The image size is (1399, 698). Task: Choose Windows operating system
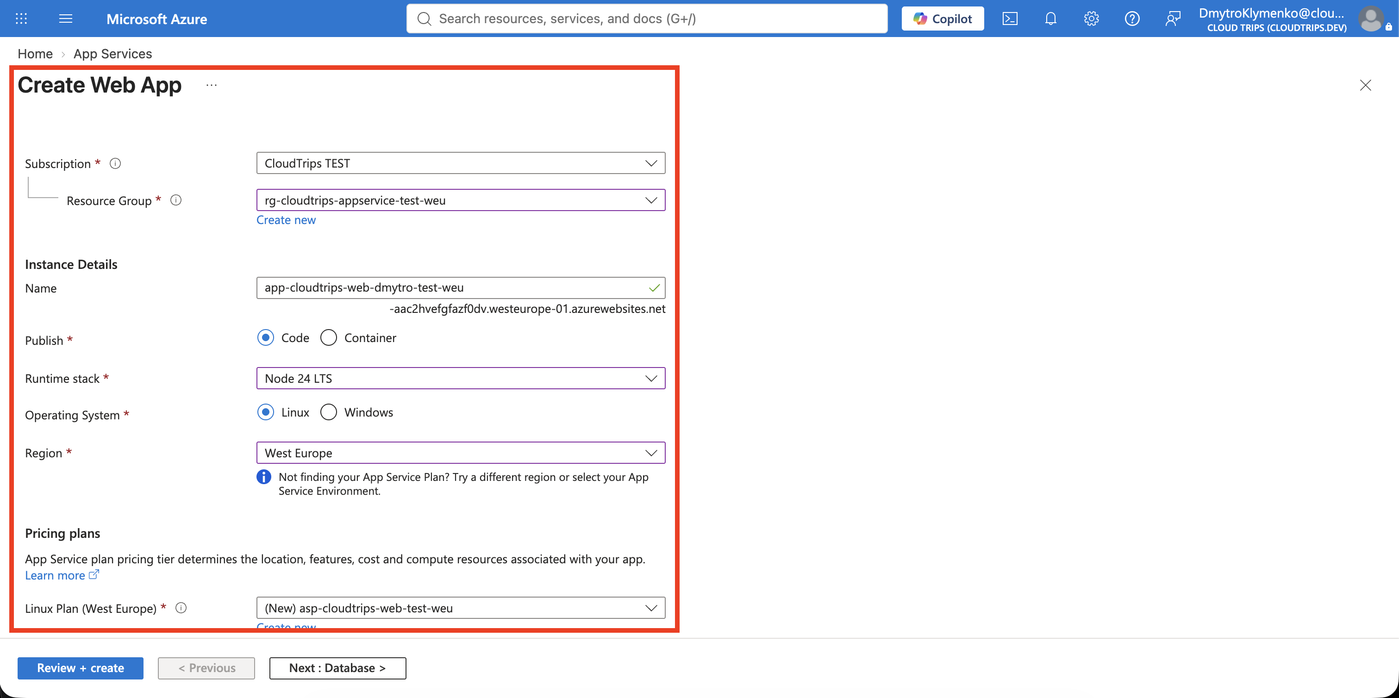(329, 412)
